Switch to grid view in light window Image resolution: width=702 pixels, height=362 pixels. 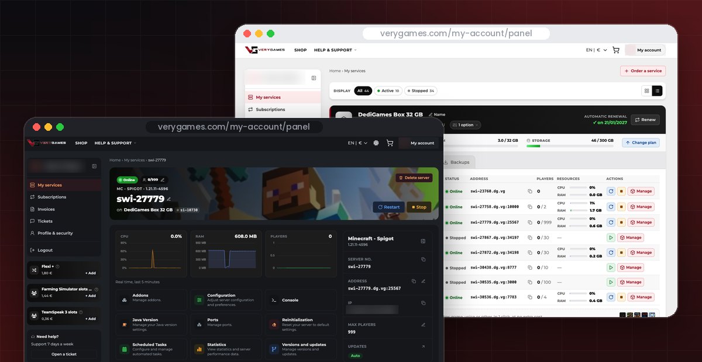tap(646, 90)
